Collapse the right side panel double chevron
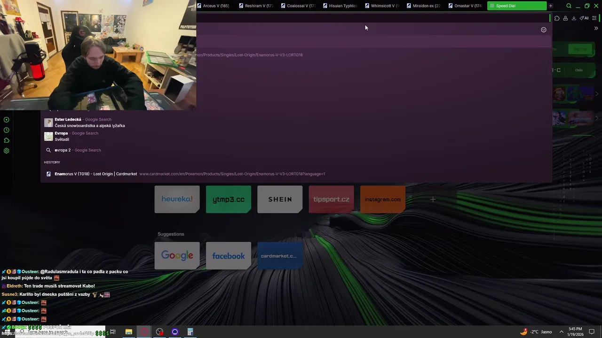 click(x=596, y=29)
